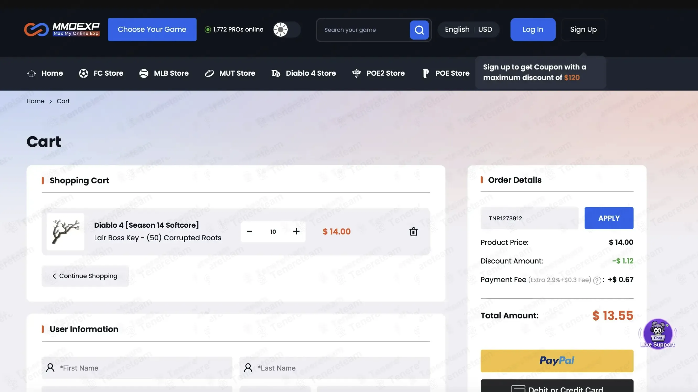Image resolution: width=698 pixels, height=392 pixels.
Task: Click the Discount Amount -$ 1.12 value
Action: tap(623, 261)
